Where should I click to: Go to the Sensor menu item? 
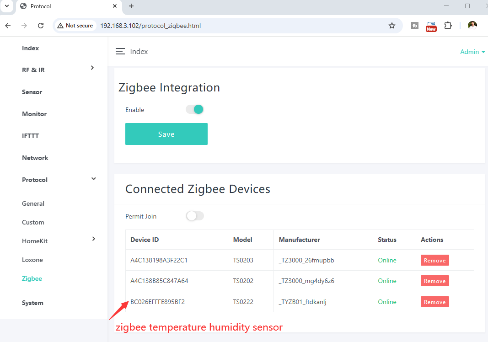(x=32, y=92)
